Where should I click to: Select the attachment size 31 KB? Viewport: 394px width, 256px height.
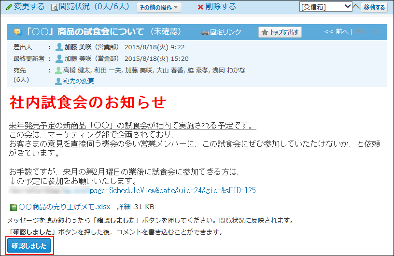tap(144, 207)
